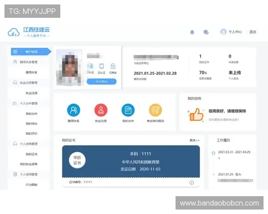Open 我的待办 in the sidebar

pos(31,123)
